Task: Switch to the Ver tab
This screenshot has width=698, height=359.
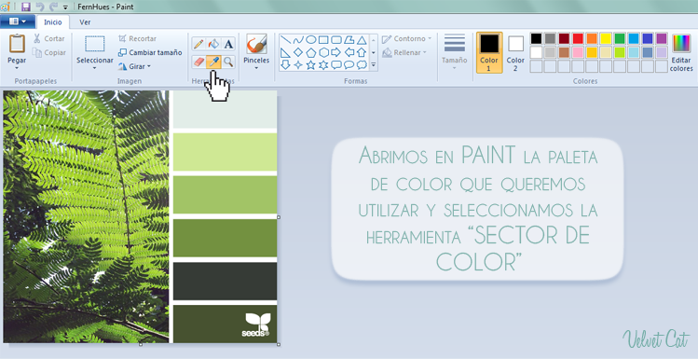Action: [85, 22]
